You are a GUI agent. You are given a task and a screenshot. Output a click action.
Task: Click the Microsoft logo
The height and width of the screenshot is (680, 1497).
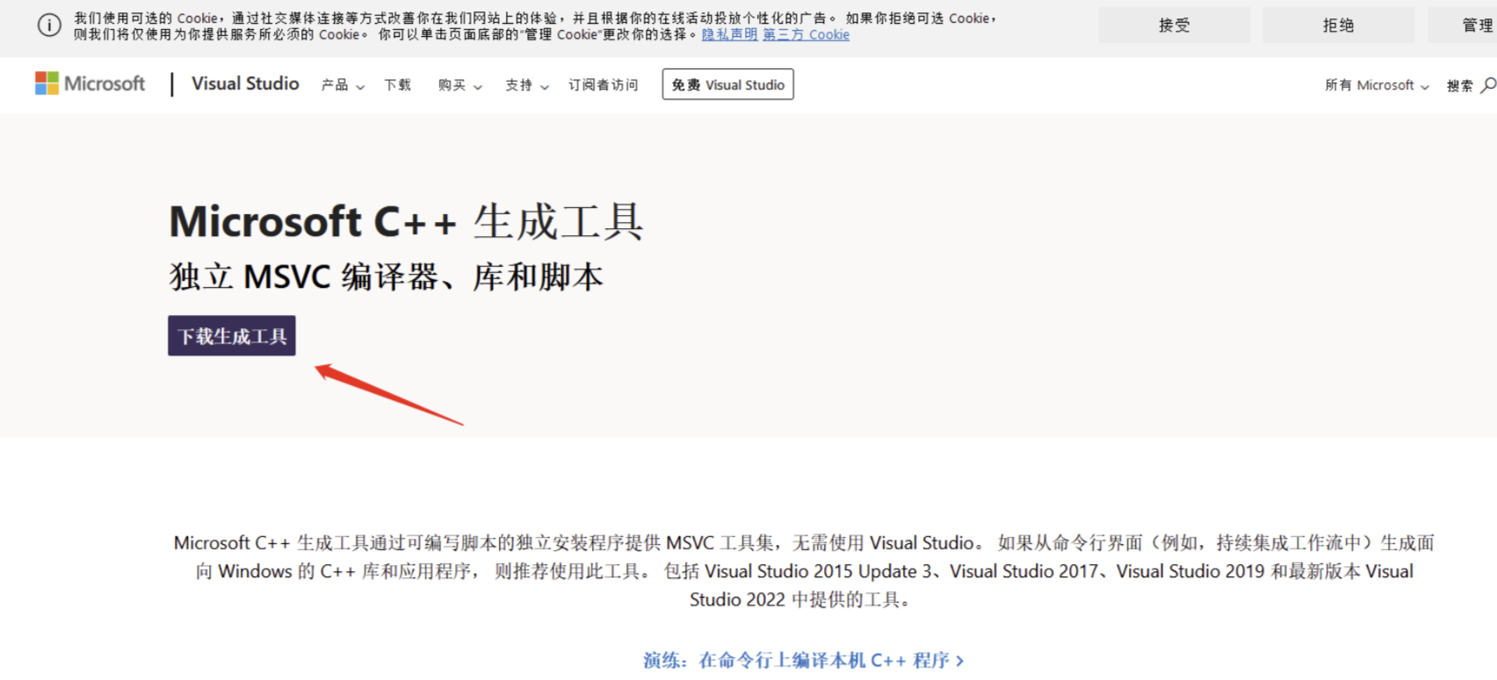pyautogui.click(x=90, y=83)
